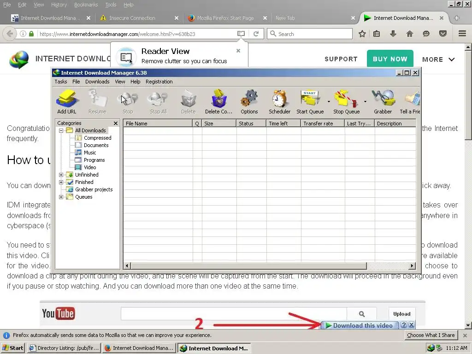Open the Firefox hamburger menu
The width and height of the screenshot is (472, 354).
point(462,33)
